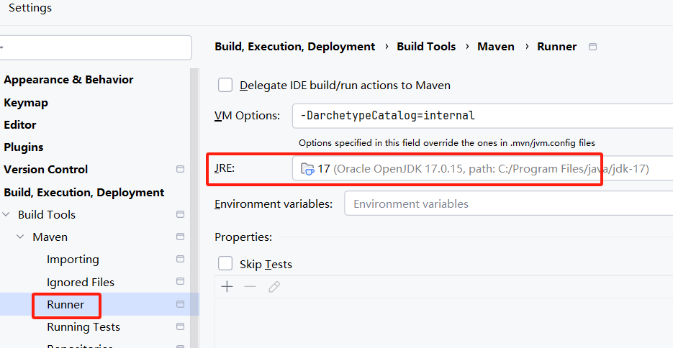Collapse the Build Tools tree node
Image resolution: width=673 pixels, height=348 pixels.
tap(6, 214)
